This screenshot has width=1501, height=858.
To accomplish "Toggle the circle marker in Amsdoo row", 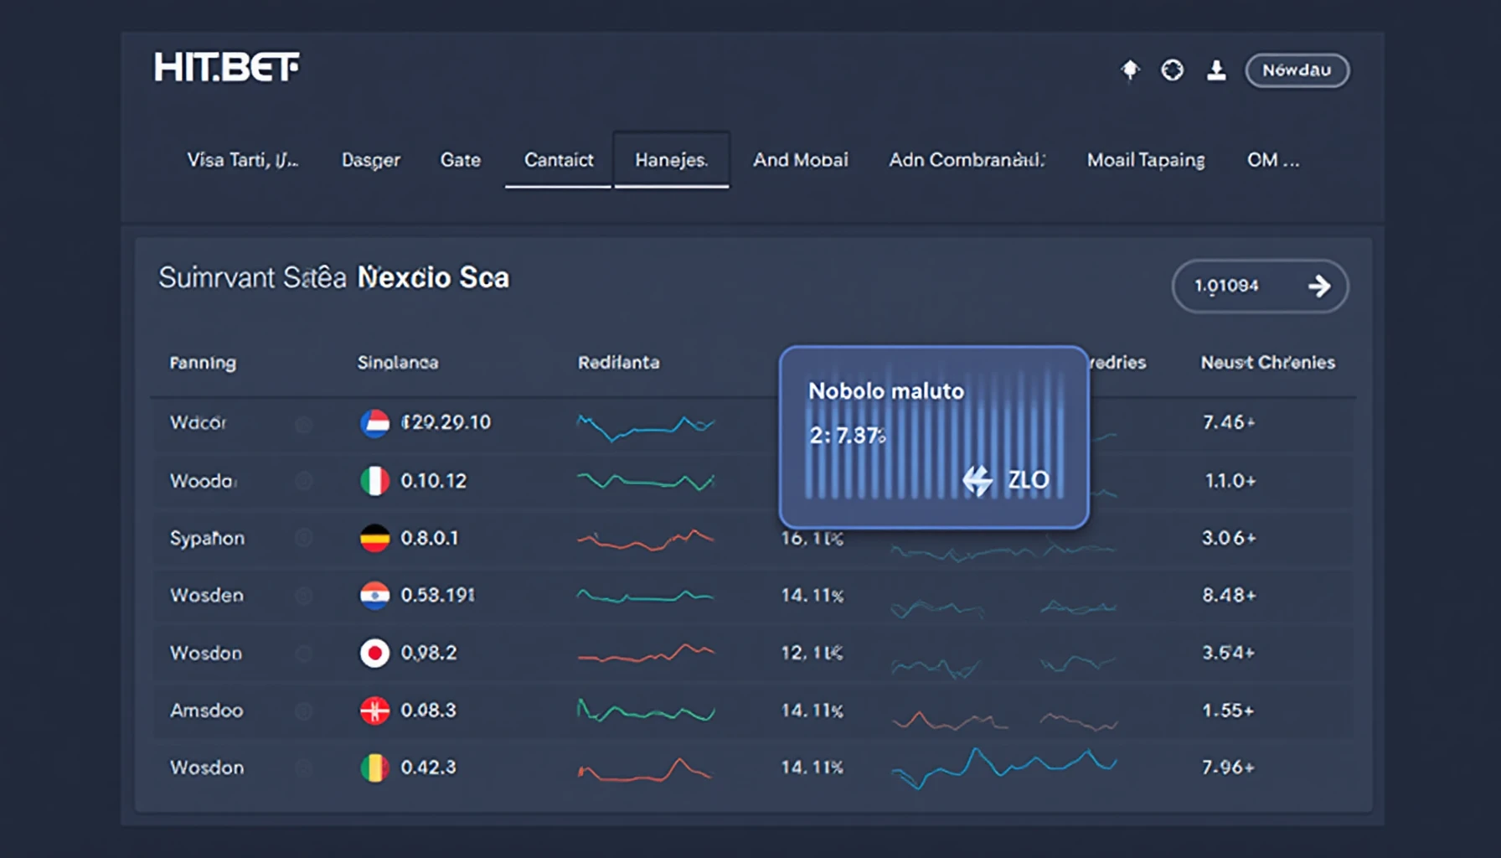I will 303,711.
